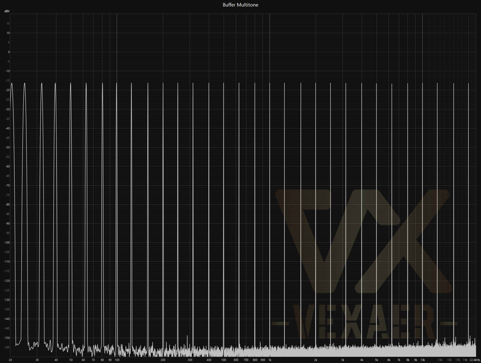Screen dimensions: 481x363
Task: Click the "30" tick on the frequency axis
Action: pyautogui.click(x=37, y=360)
